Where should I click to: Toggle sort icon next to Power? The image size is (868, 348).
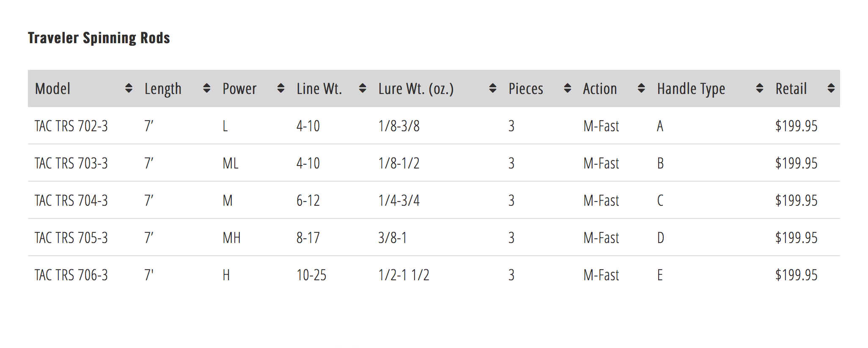pyautogui.click(x=280, y=88)
